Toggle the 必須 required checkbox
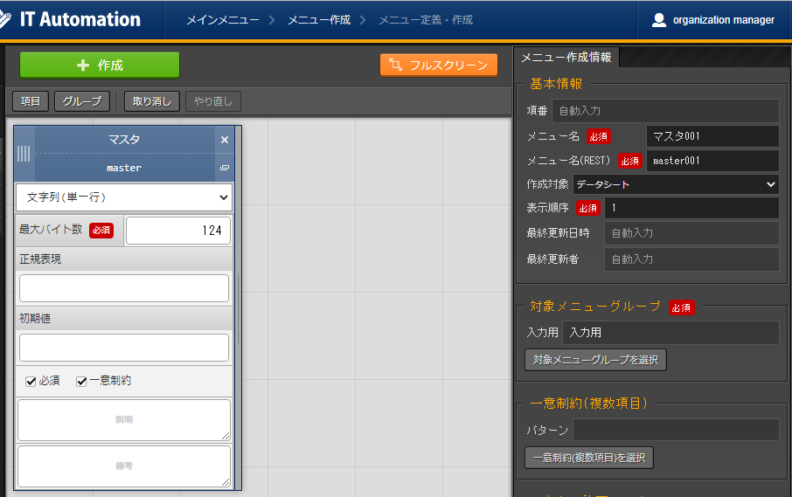Screen dimensions: 792x497 coord(31,381)
